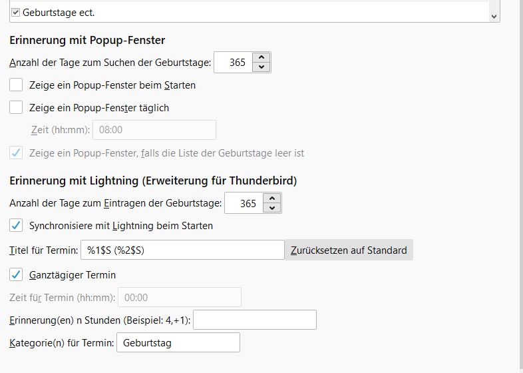
Task: Decrease days for searching birthdays
Action: pos(261,67)
